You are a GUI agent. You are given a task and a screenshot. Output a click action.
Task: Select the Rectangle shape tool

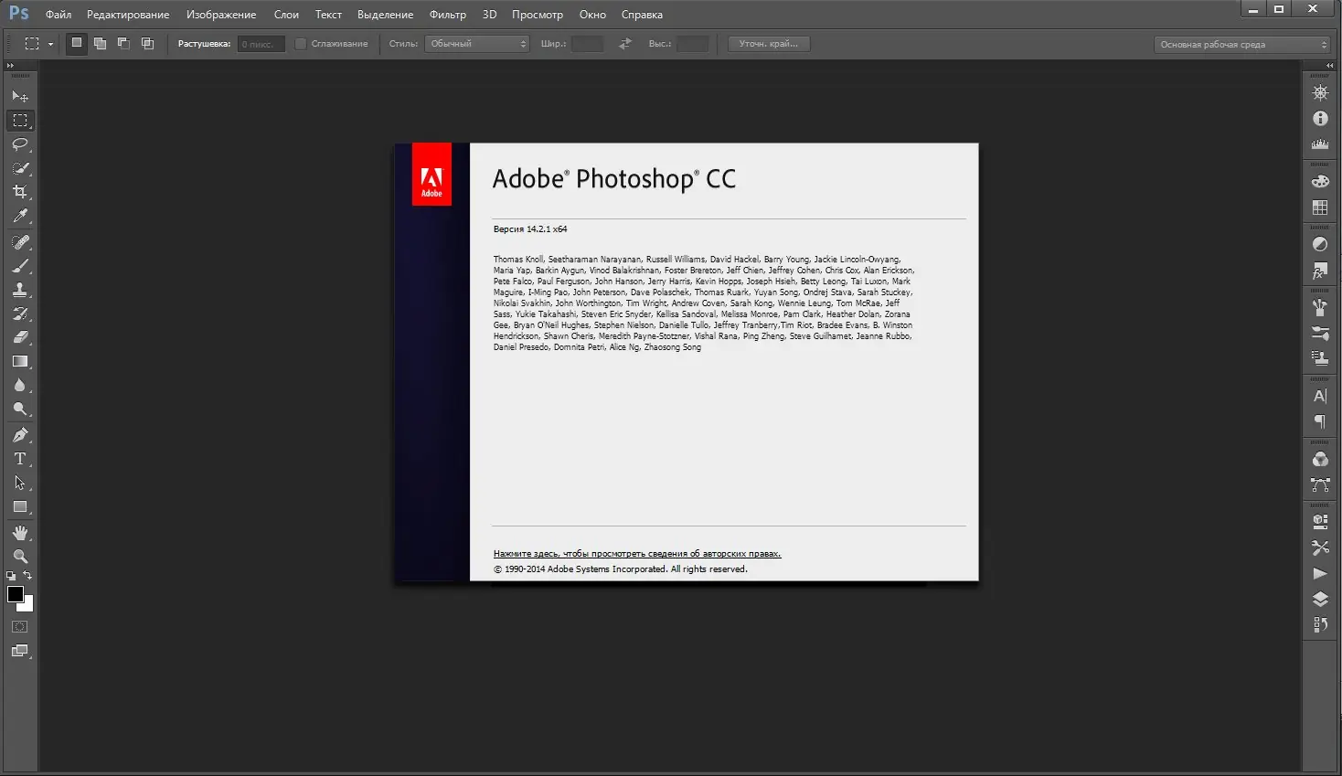20,506
